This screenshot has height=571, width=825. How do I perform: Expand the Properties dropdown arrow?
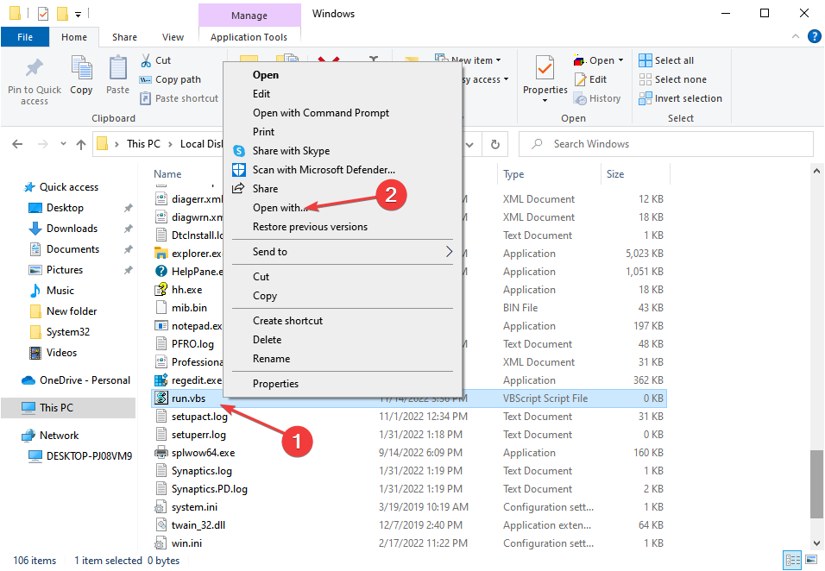(545, 100)
